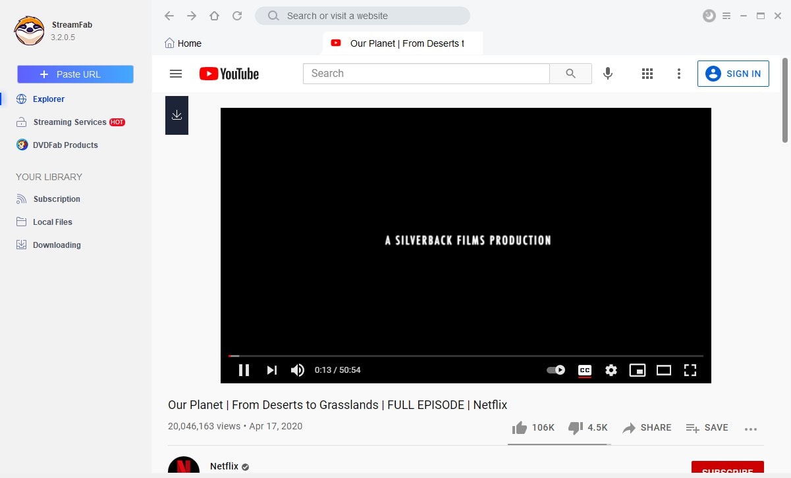This screenshot has height=478, width=791.
Task: Click the view count and date text
Action: pyautogui.click(x=235, y=427)
